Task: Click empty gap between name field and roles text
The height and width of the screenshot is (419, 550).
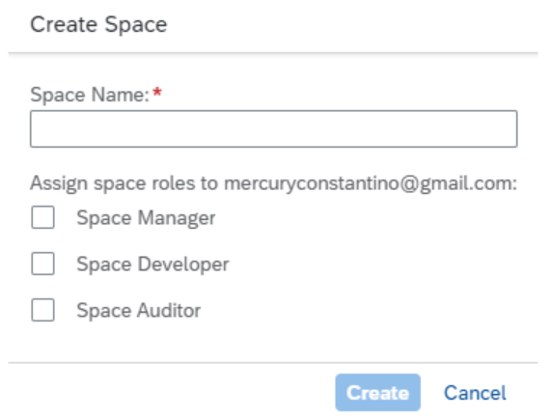Action: coord(274,159)
